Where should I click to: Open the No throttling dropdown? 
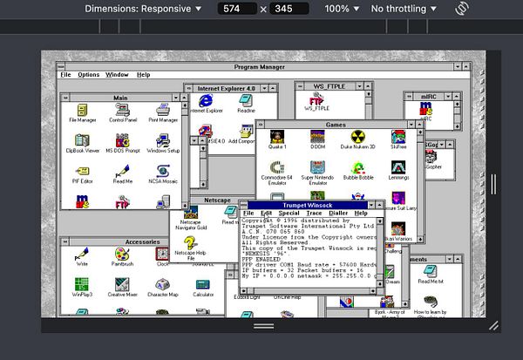[404, 9]
